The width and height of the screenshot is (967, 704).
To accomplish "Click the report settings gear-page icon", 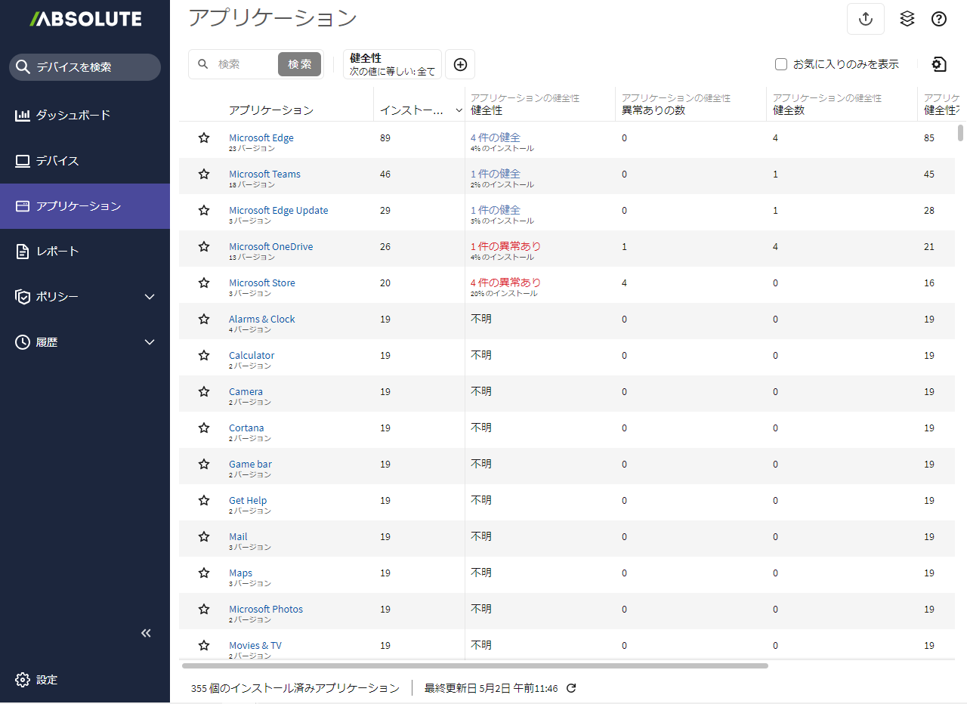I will (938, 64).
